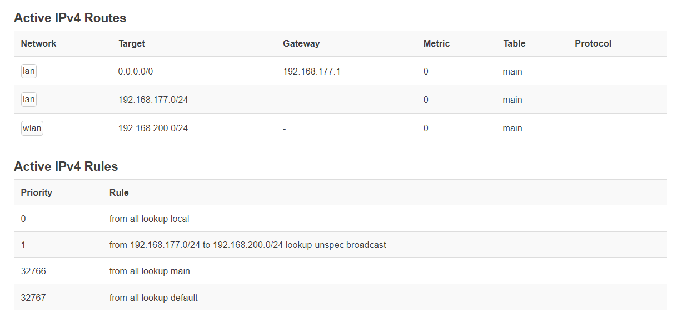Select the gateway address 192.168.177.1
Screen dimensions: 677x312
(x=311, y=71)
